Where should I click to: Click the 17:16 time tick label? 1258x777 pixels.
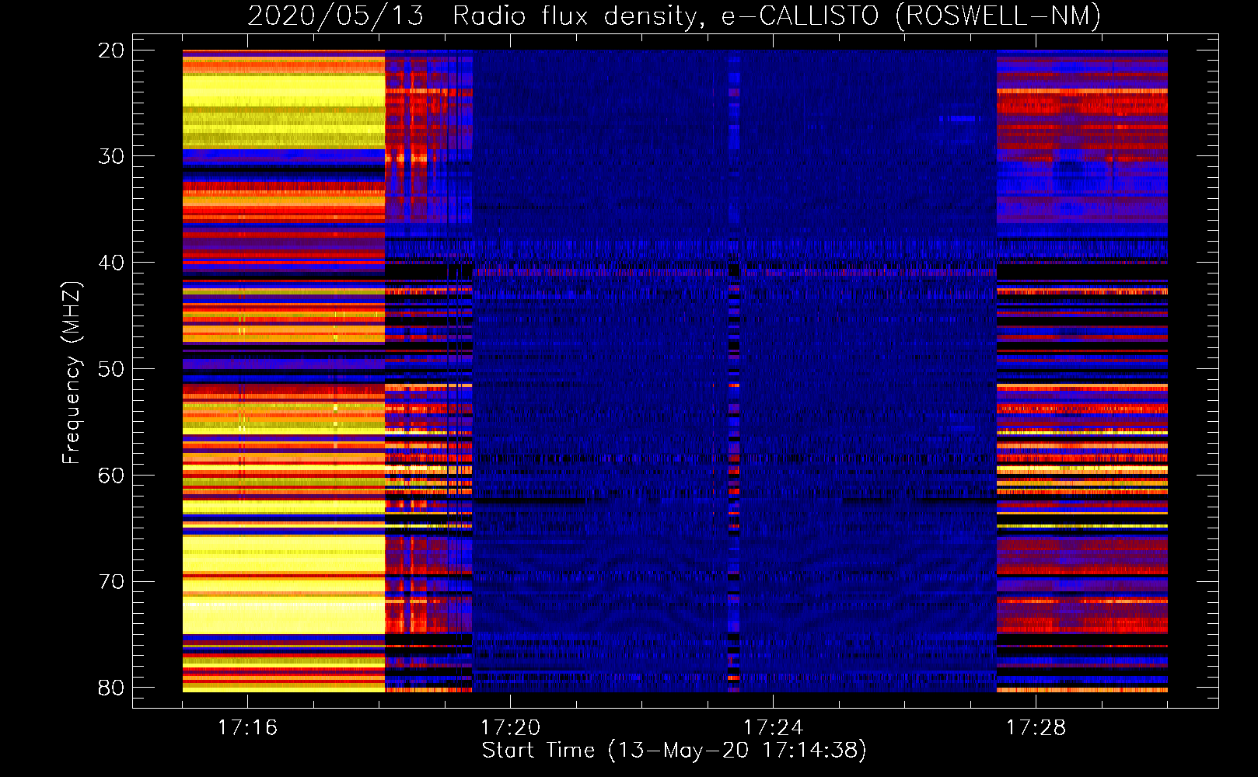(247, 728)
